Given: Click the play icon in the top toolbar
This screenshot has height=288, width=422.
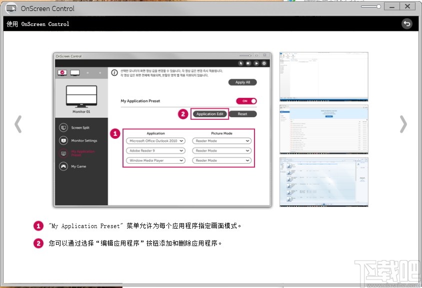Looking at the screenshot, I should tap(256, 63).
